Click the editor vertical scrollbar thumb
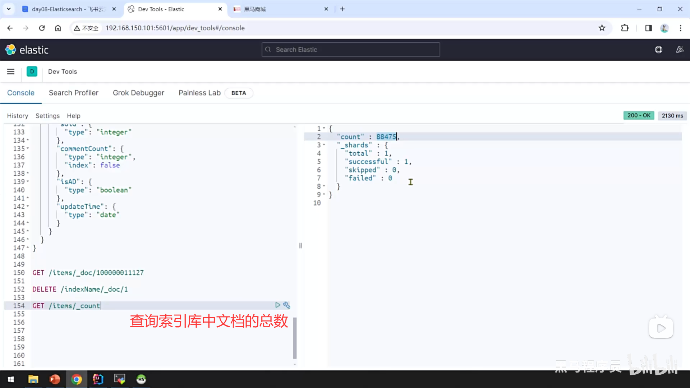 (x=295, y=338)
